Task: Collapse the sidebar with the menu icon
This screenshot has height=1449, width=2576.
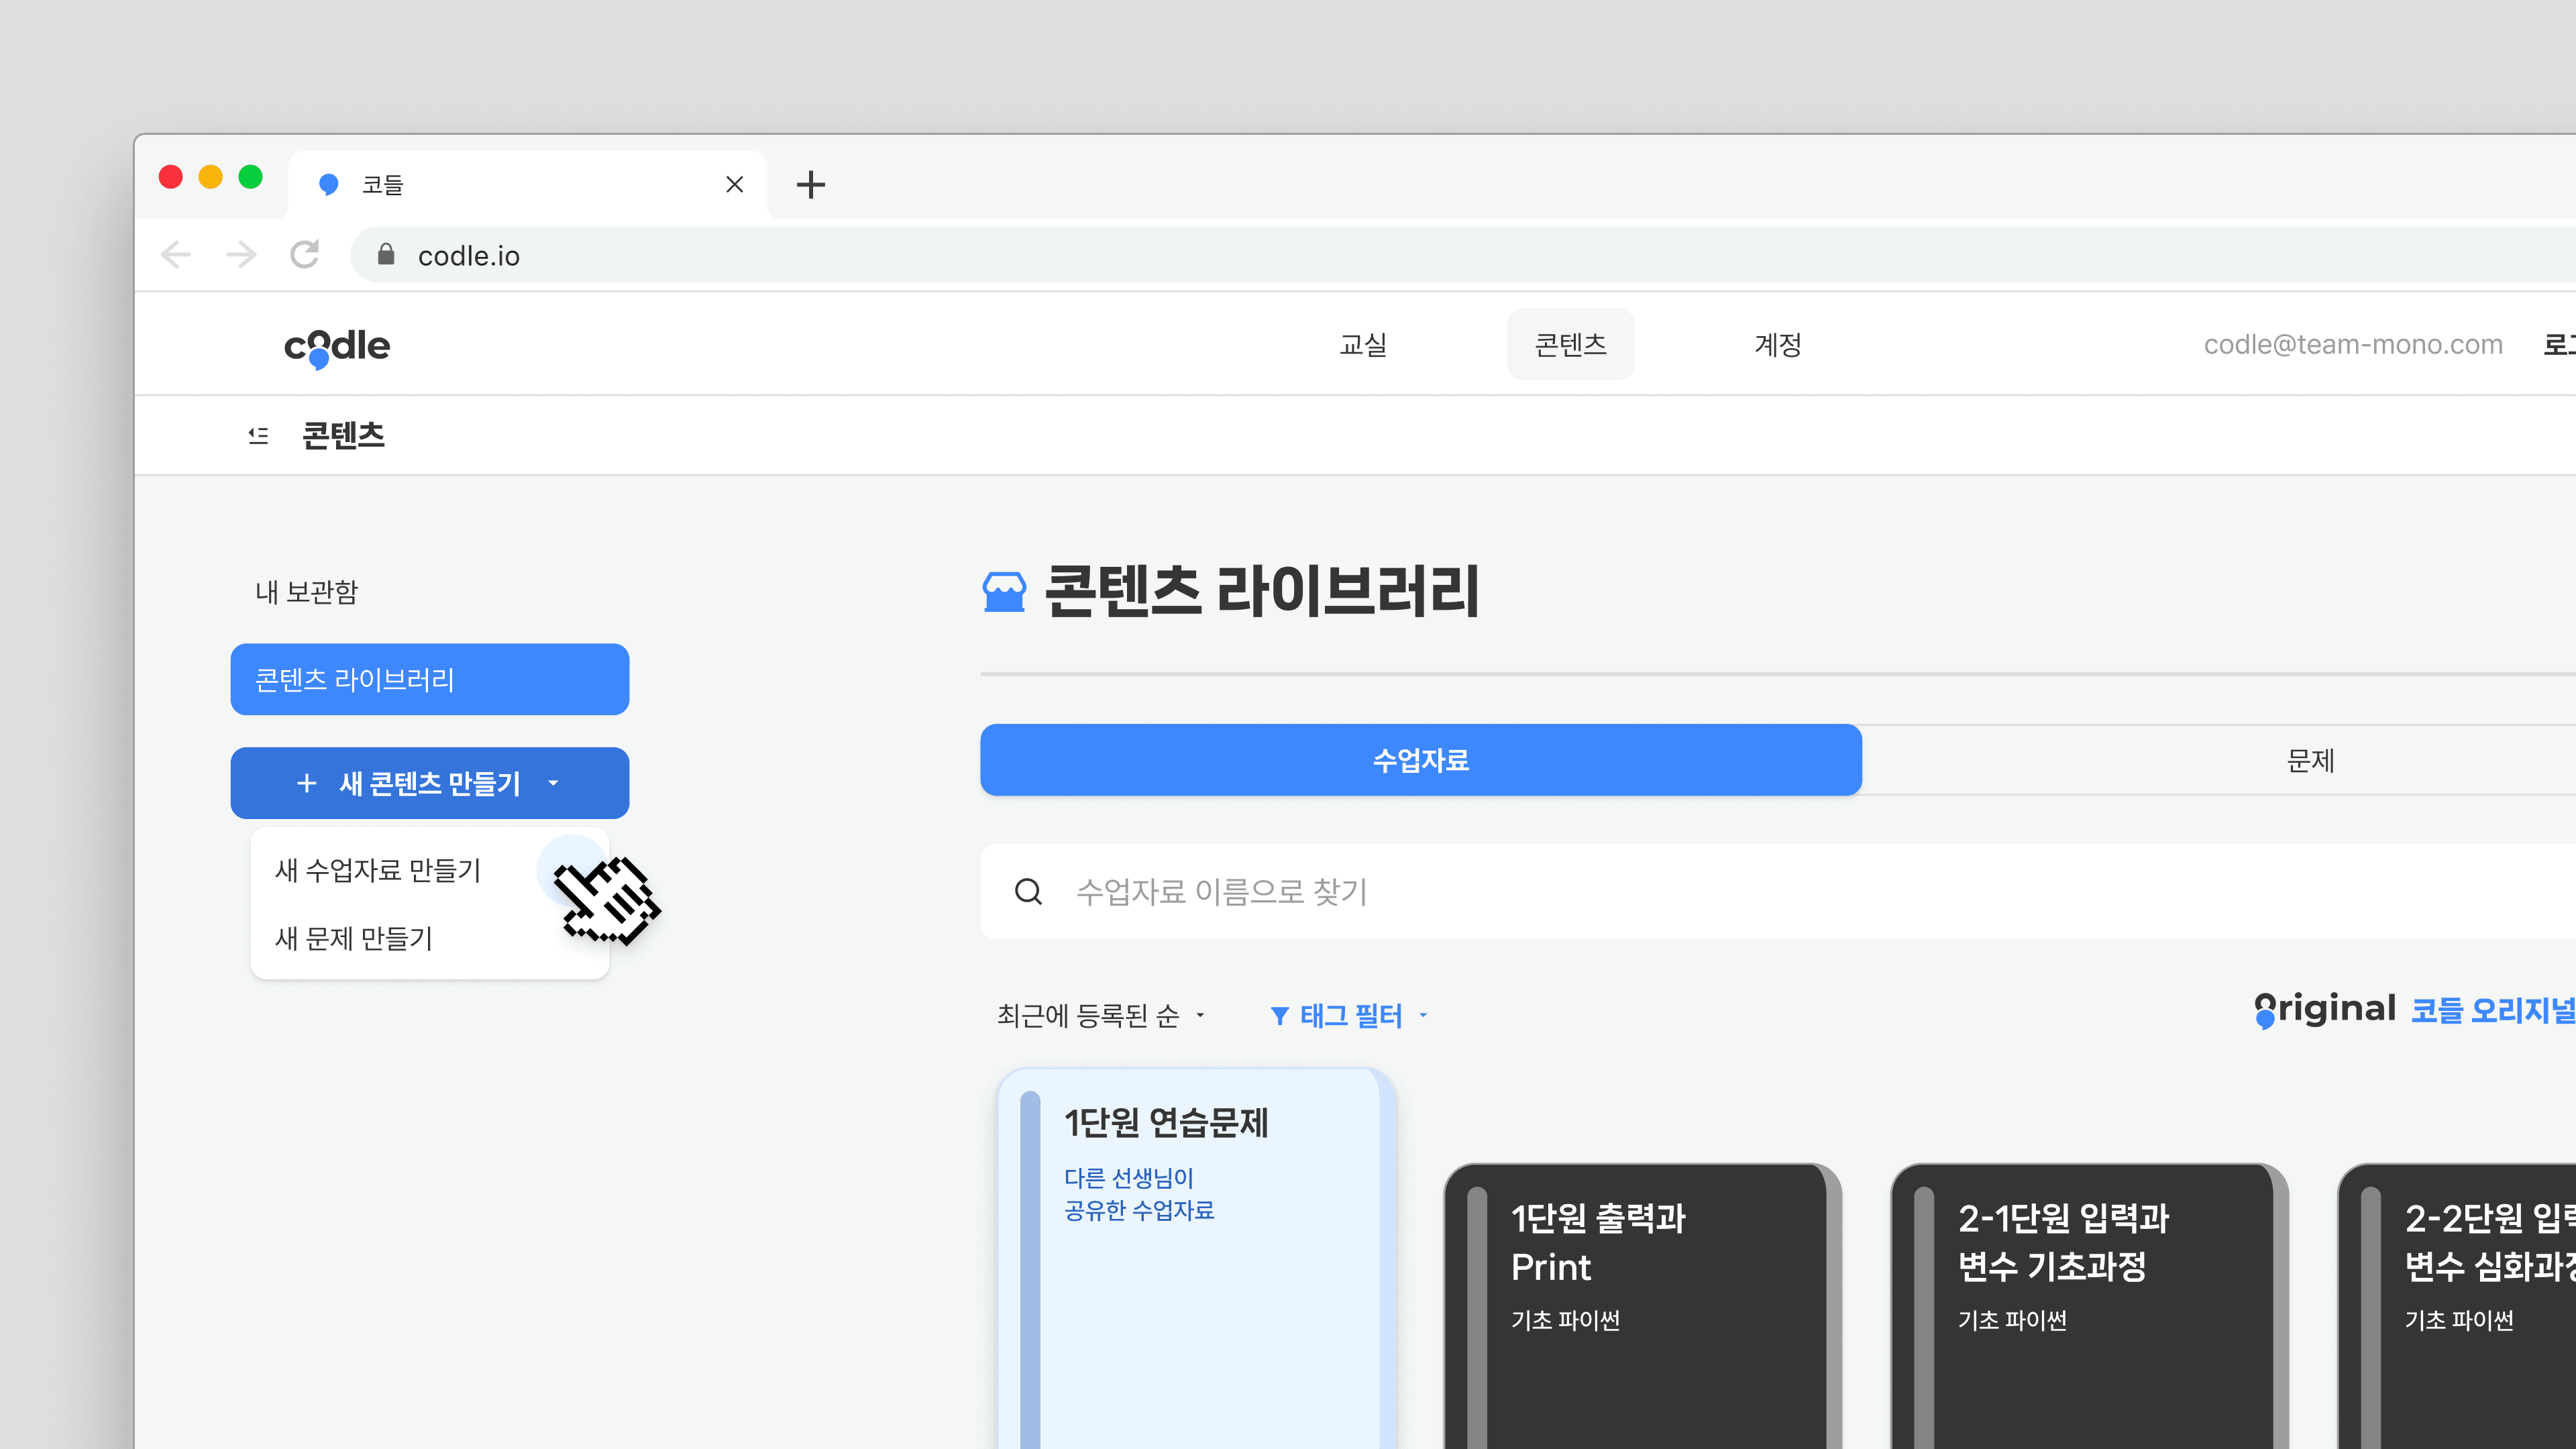Action: pos(258,435)
